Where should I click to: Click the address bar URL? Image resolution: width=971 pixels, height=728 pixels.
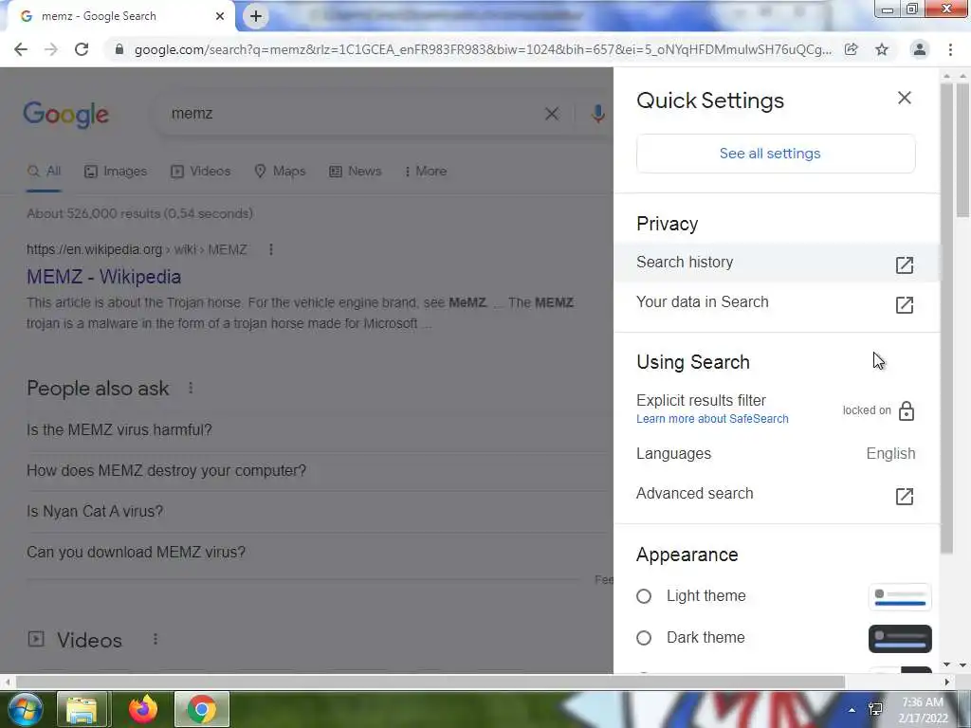pos(483,49)
